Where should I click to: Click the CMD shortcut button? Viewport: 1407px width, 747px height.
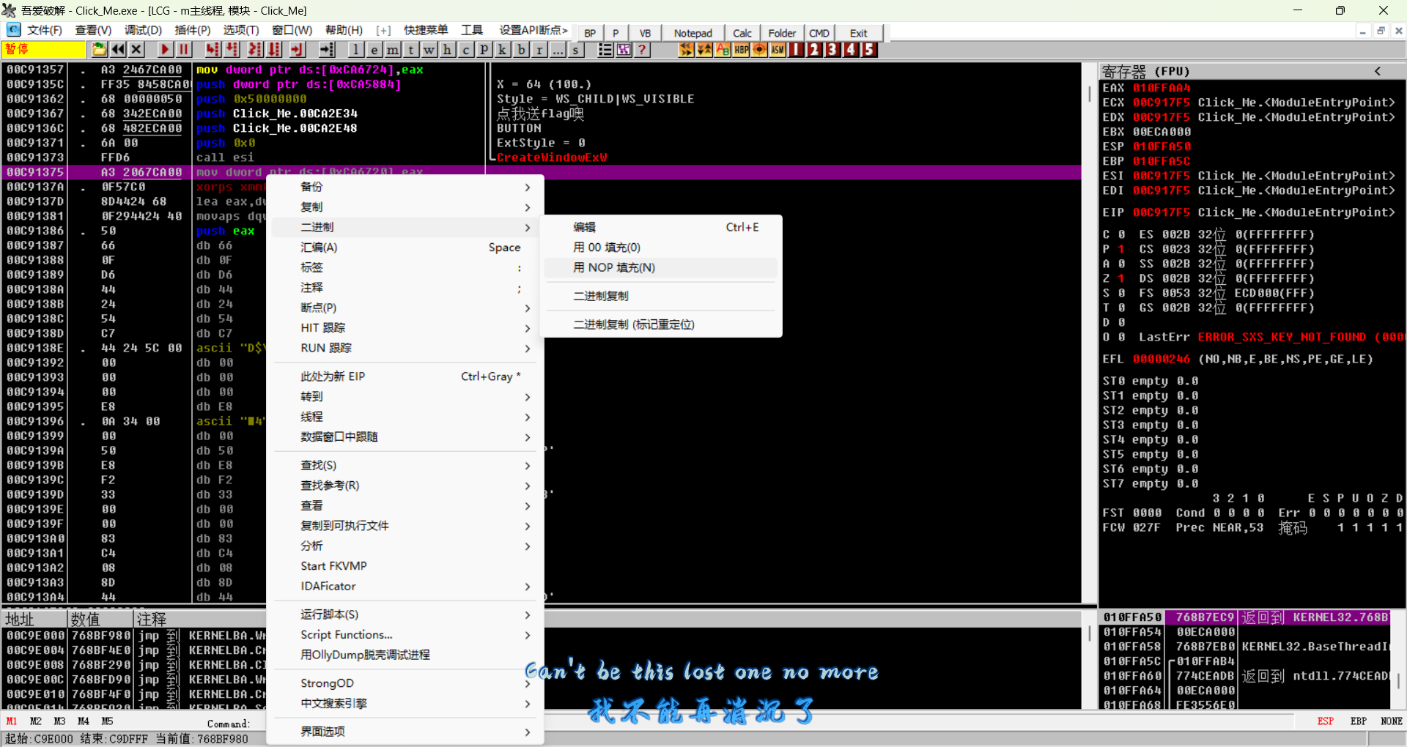click(x=819, y=33)
